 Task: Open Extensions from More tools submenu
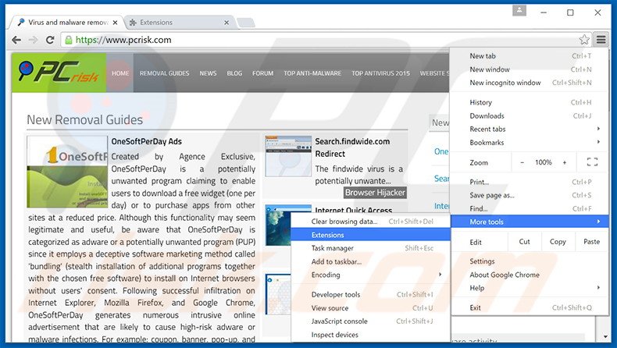[x=371, y=235]
